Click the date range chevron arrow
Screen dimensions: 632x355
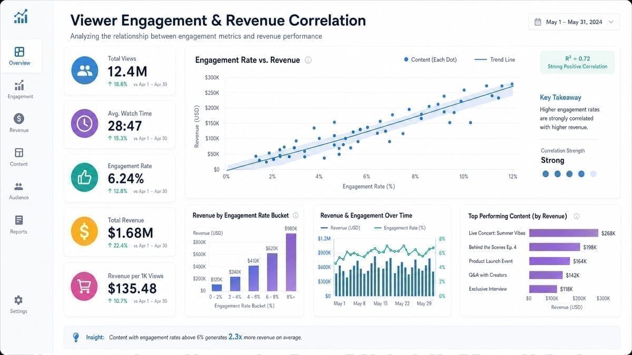610,22
